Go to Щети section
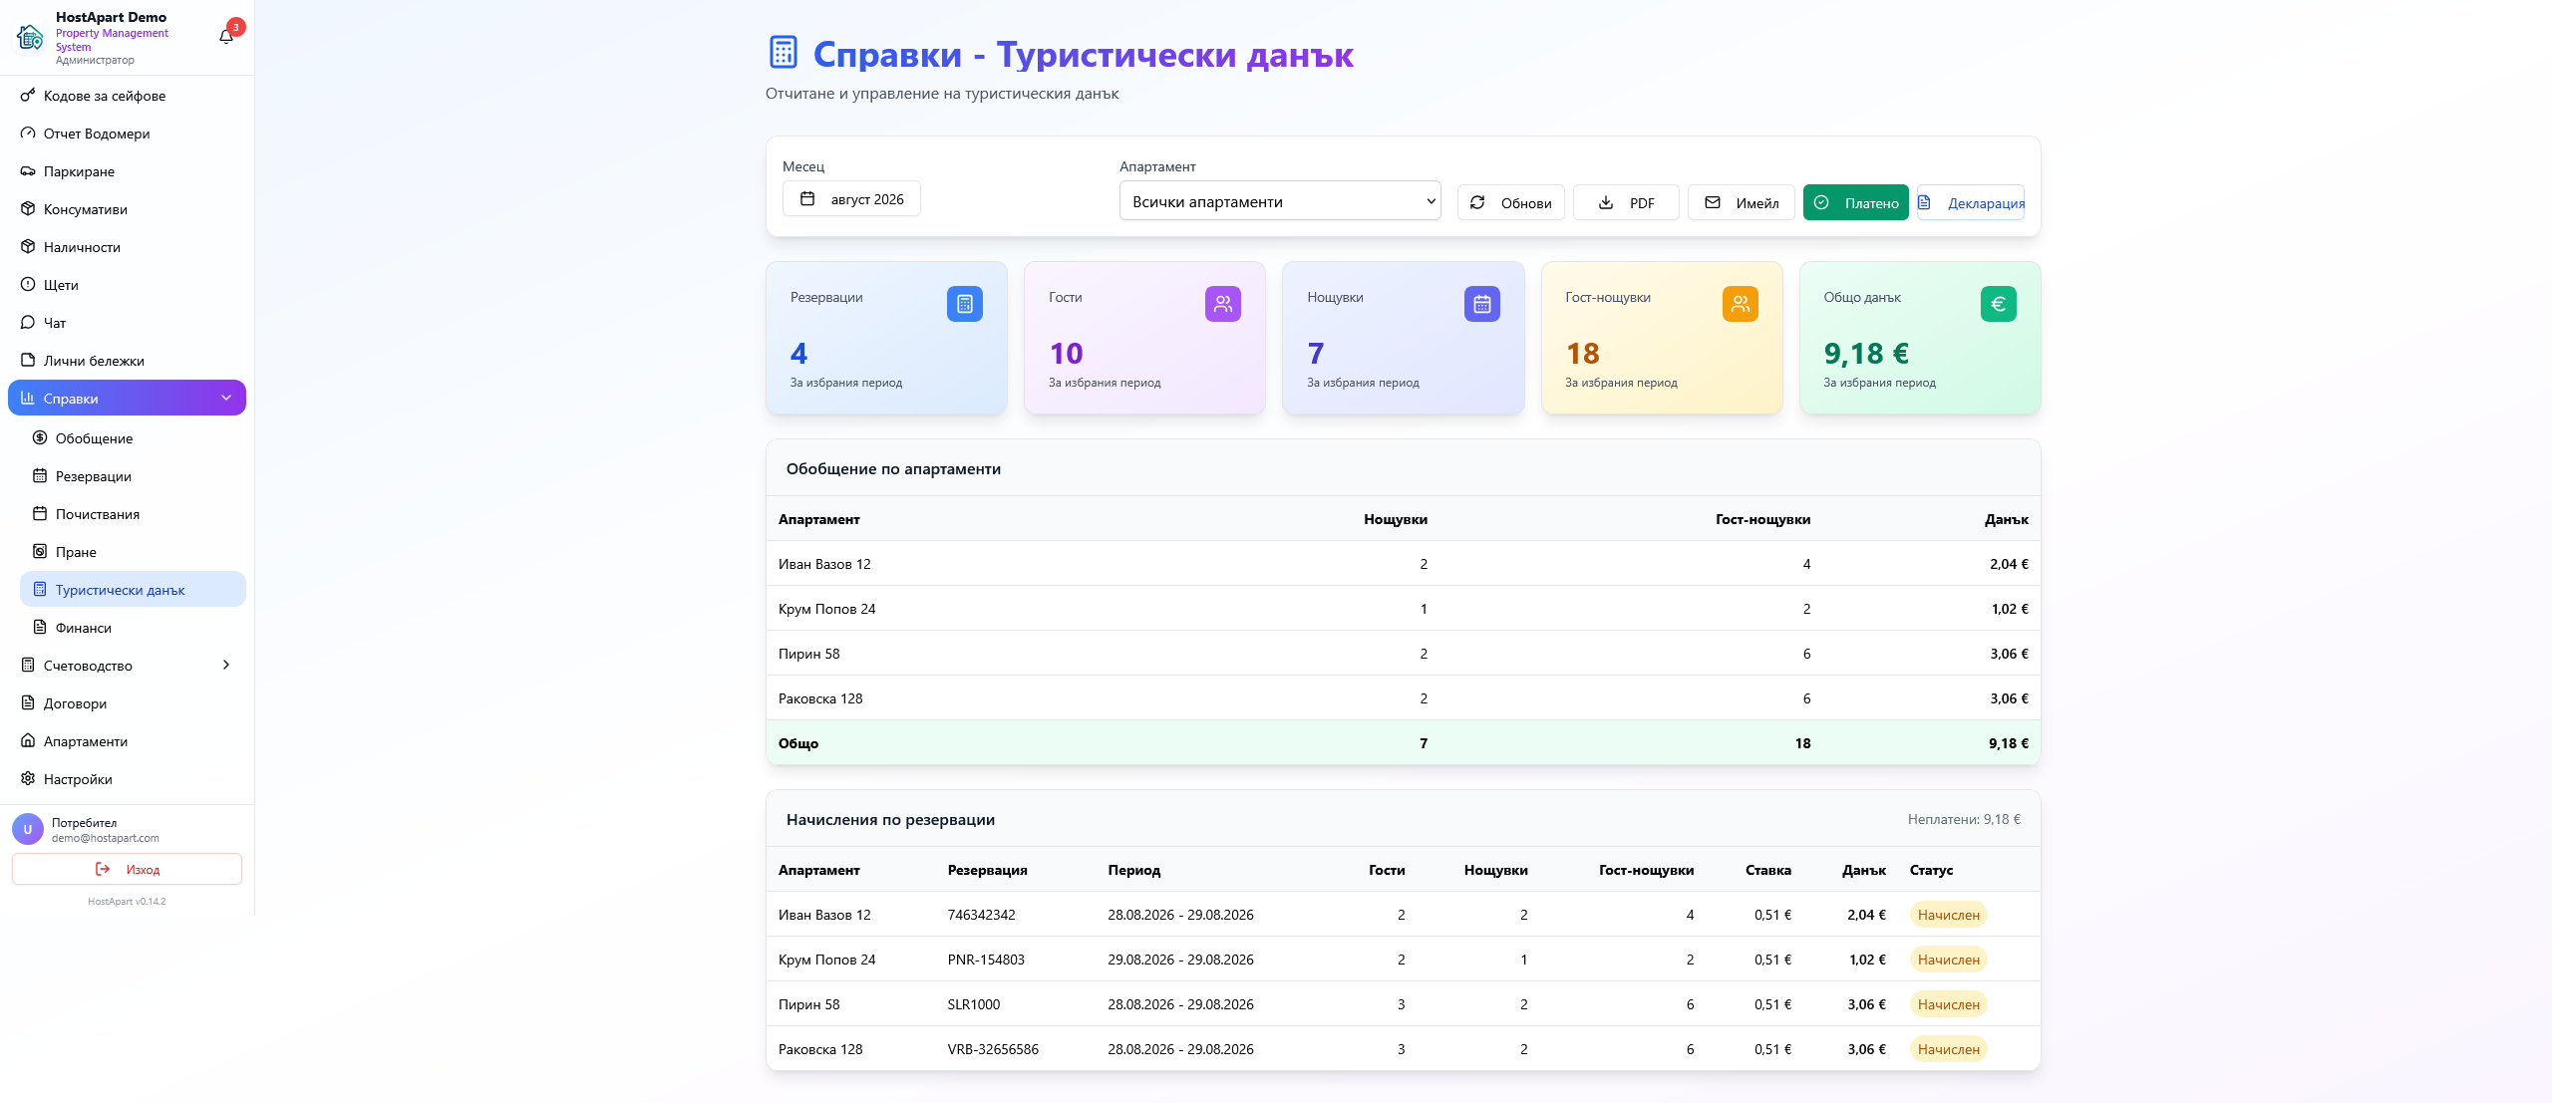This screenshot has height=1103, width=2552. tap(127, 285)
